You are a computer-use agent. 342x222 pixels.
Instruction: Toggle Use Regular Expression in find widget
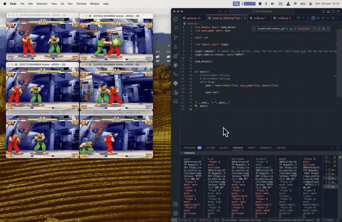(x=294, y=28)
